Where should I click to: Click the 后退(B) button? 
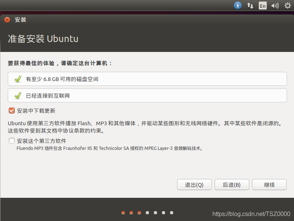(232, 185)
